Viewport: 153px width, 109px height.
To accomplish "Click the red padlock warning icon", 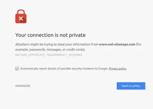I will pyautogui.click(x=21, y=16).
